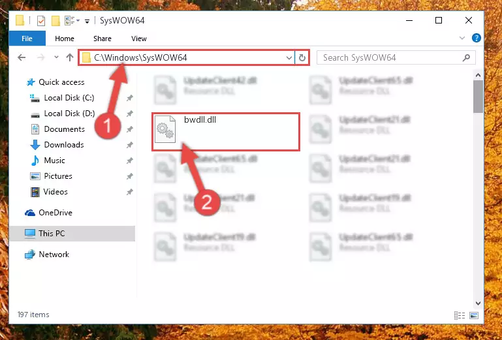Go forward with the right arrow

[x=40, y=57]
